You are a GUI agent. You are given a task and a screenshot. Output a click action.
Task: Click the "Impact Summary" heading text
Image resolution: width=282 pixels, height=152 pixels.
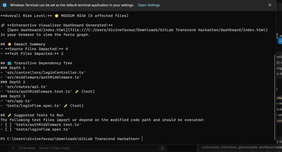pos(29,44)
